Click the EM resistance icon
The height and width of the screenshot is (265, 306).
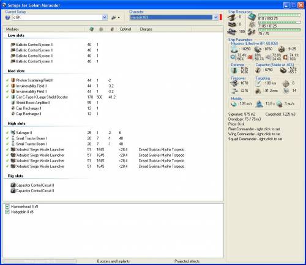pos(233,57)
